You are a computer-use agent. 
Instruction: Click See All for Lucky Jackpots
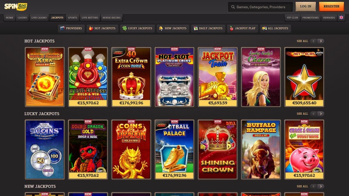coord(302,114)
